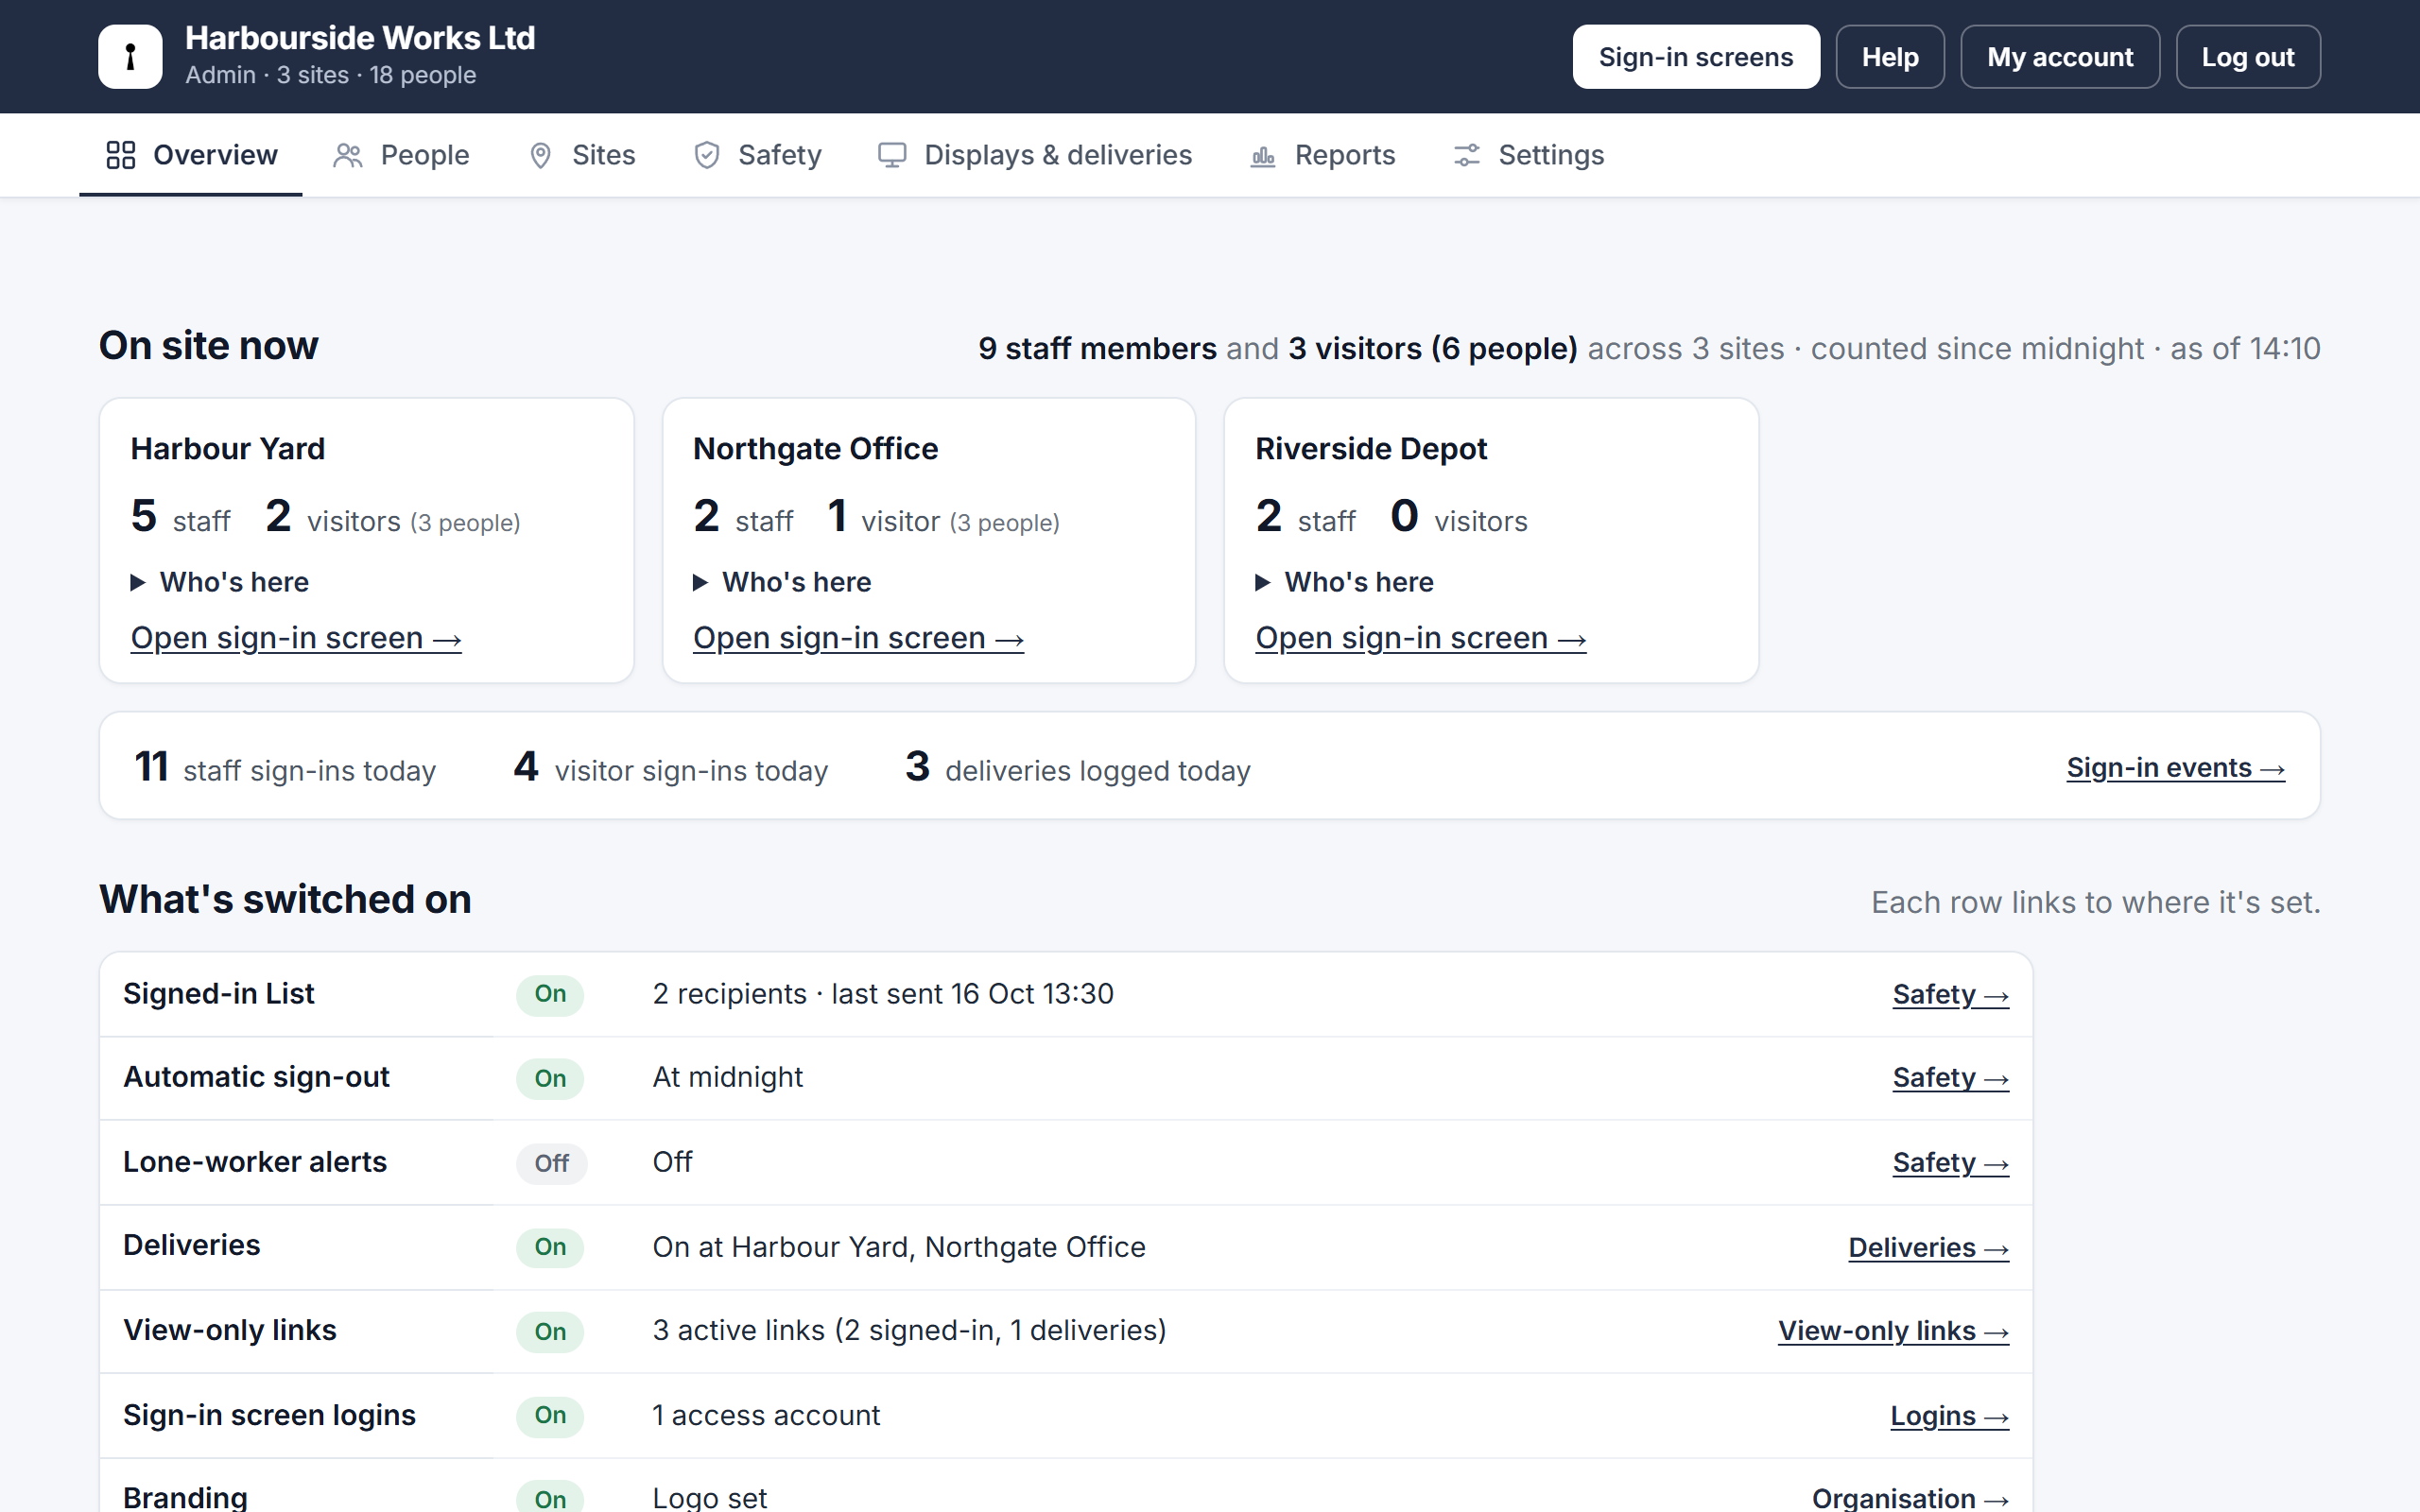Click the Reports bar chart icon
This screenshot has height=1512, width=2420.
pyautogui.click(x=1263, y=155)
